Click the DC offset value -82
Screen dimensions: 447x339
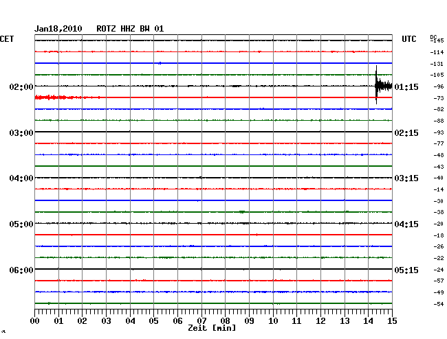pos(439,110)
